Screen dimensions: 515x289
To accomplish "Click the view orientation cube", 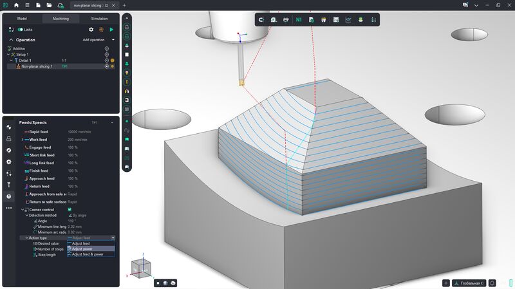I will [x=141, y=267].
